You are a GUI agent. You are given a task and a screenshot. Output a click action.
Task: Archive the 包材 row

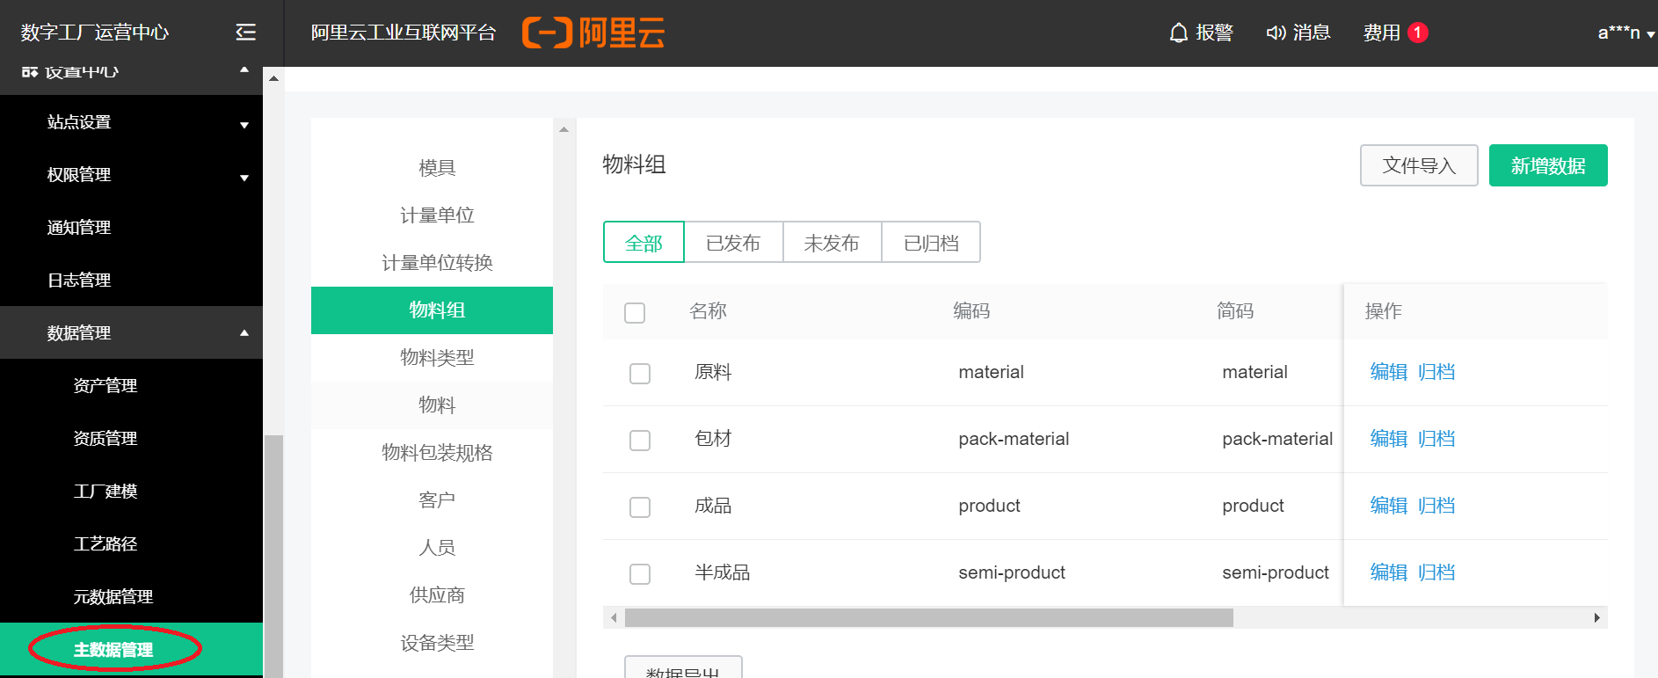(x=1436, y=439)
